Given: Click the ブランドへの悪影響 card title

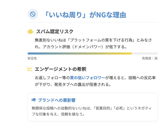Looking at the screenshot, I should tap(57, 100).
